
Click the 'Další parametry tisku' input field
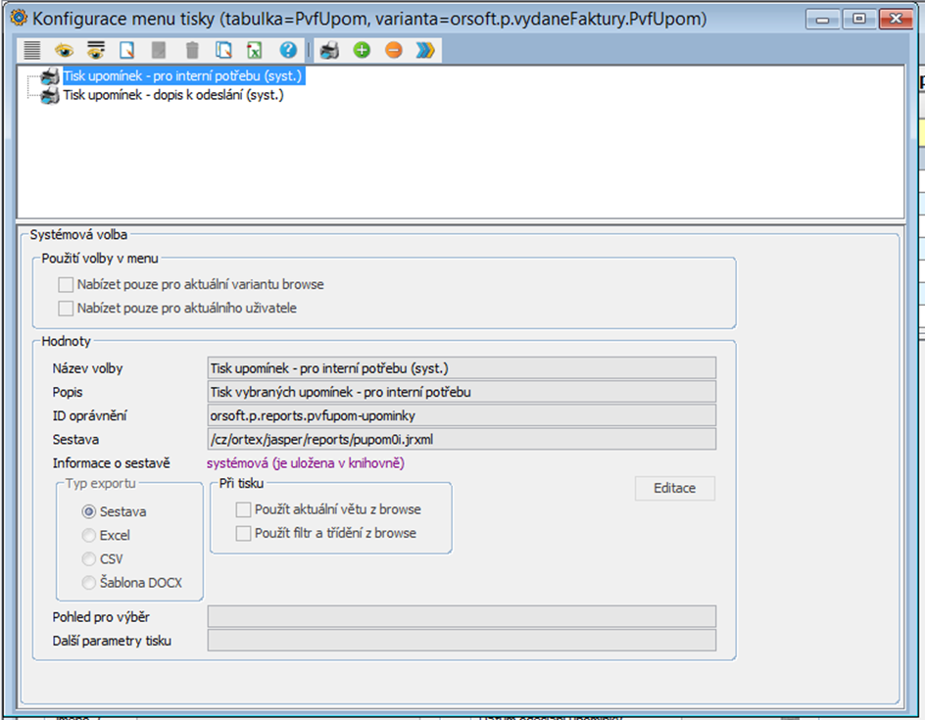click(462, 641)
